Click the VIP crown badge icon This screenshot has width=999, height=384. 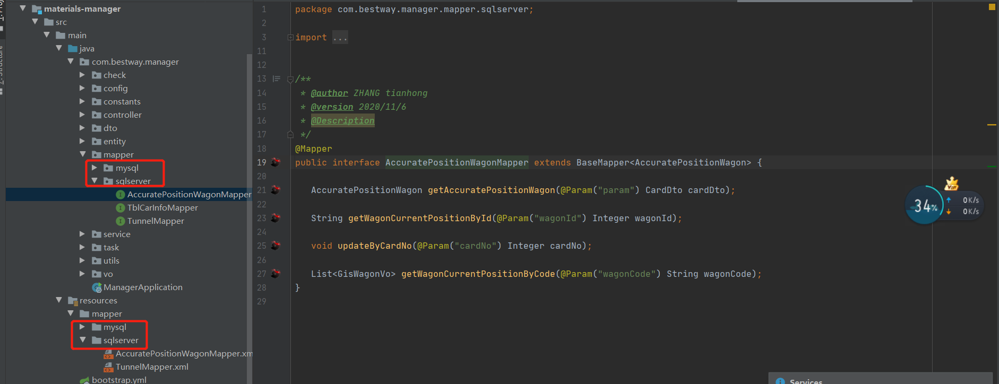[951, 184]
